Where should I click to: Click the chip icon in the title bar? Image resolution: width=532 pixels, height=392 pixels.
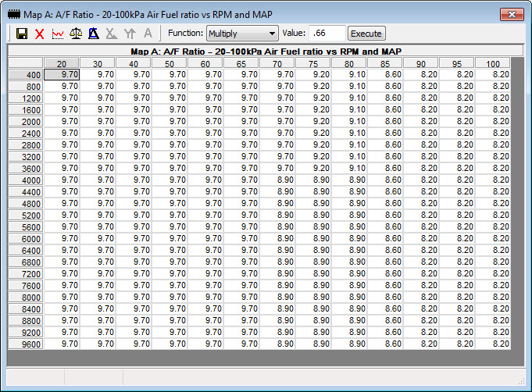click(x=14, y=15)
